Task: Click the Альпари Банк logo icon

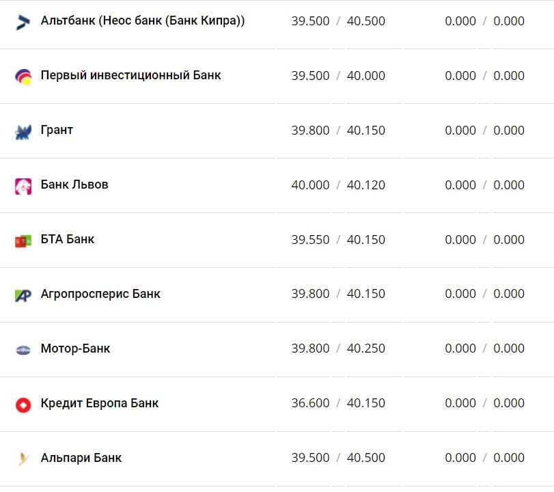Action: click(23, 459)
